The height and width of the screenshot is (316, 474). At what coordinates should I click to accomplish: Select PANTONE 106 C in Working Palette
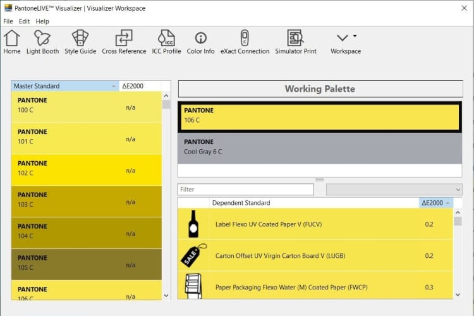320,117
